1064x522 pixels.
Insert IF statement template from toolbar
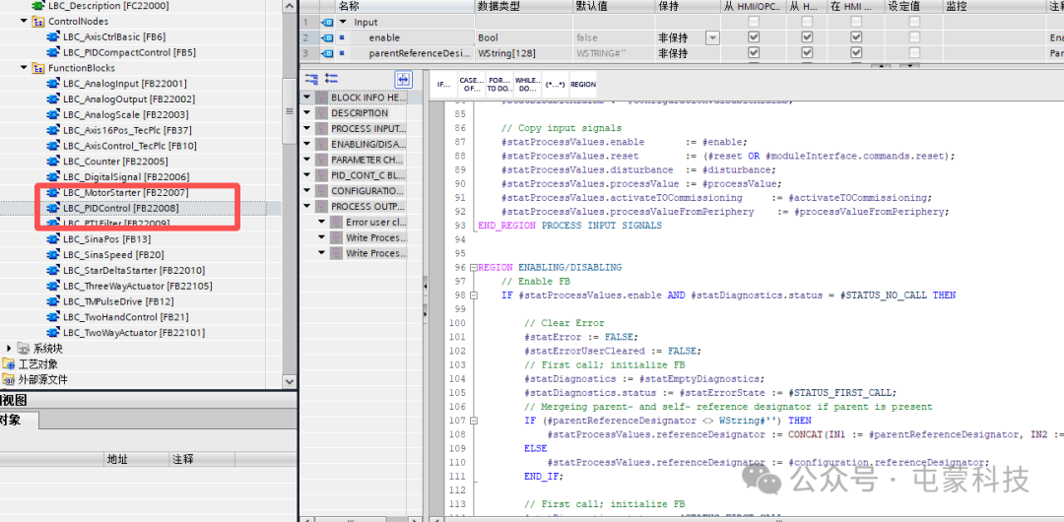[444, 85]
